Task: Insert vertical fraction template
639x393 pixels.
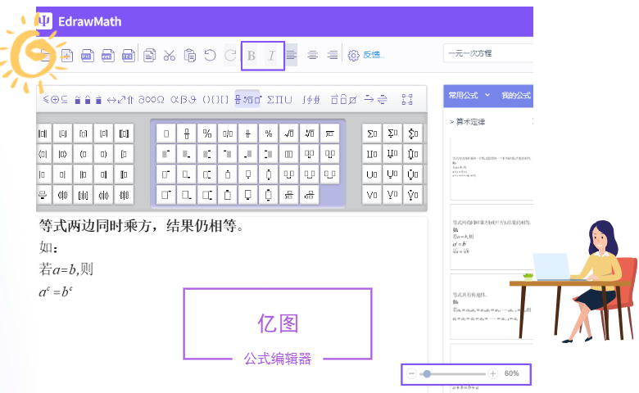Action: [187, 133]
